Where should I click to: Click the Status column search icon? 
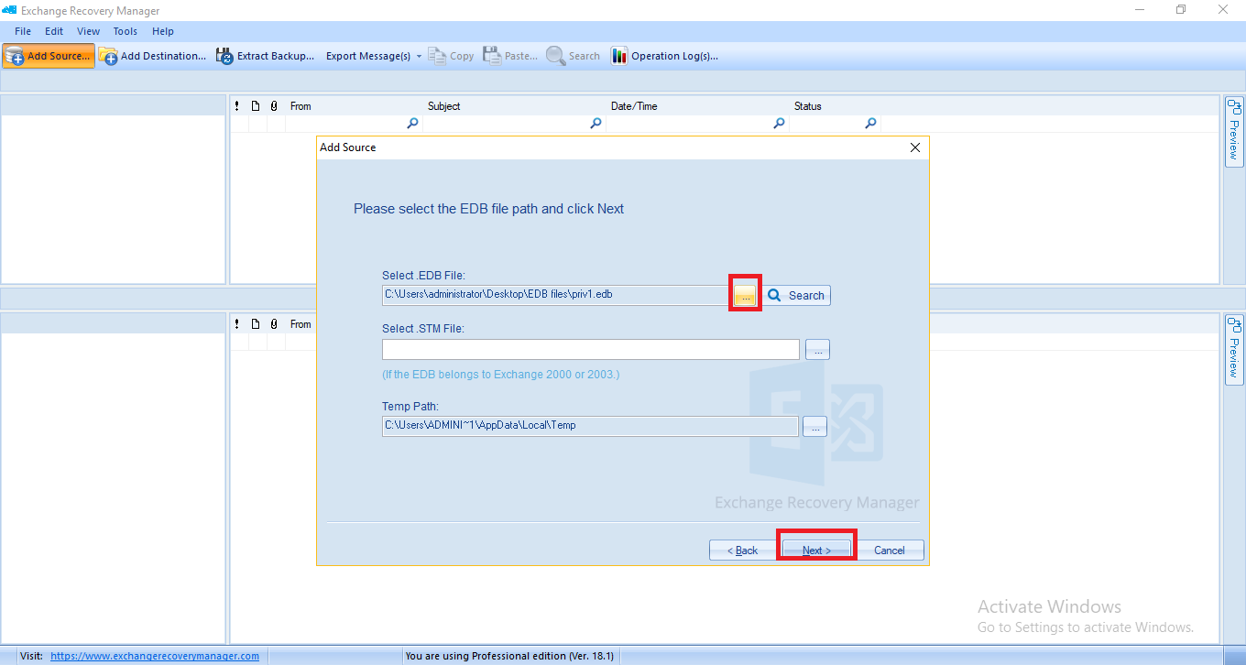click(x=870, y=124)
